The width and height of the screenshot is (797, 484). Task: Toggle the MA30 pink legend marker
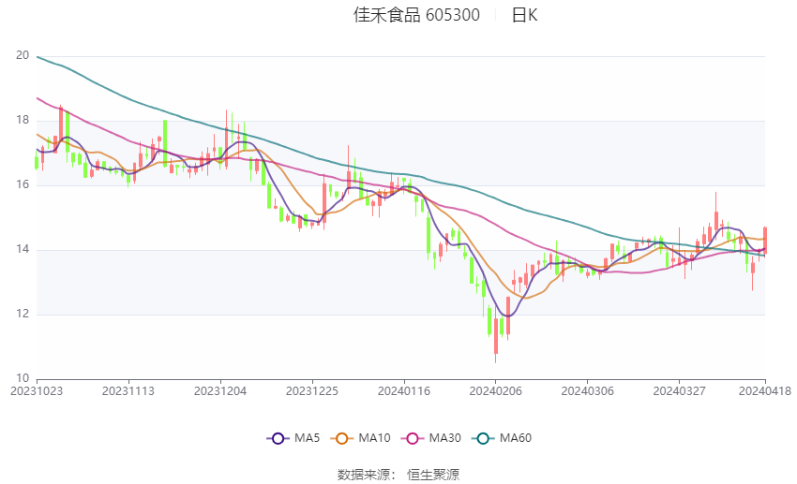click(413, 438)
